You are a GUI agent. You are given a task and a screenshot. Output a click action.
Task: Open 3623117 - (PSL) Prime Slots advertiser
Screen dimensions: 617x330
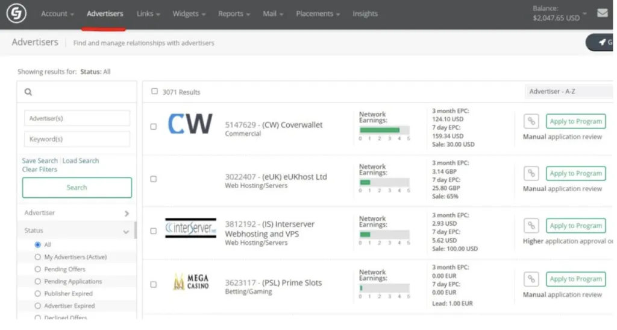[x=273, y=283]
